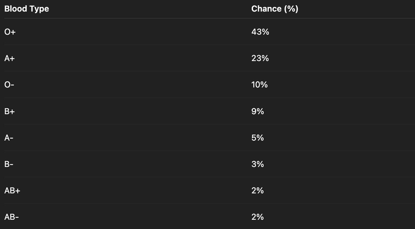Click the 5% chance value

click(x=257, y=138)
